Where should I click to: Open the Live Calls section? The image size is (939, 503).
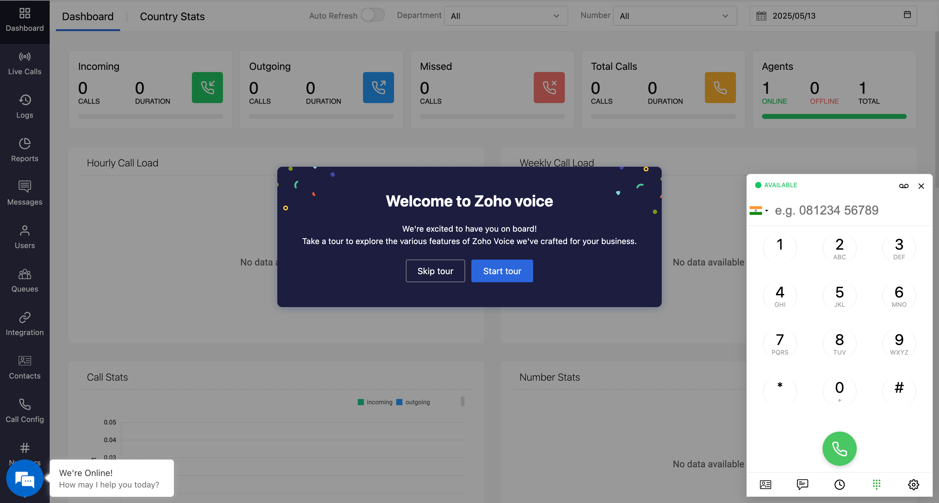pyautogui.click(x=25, y=63)
